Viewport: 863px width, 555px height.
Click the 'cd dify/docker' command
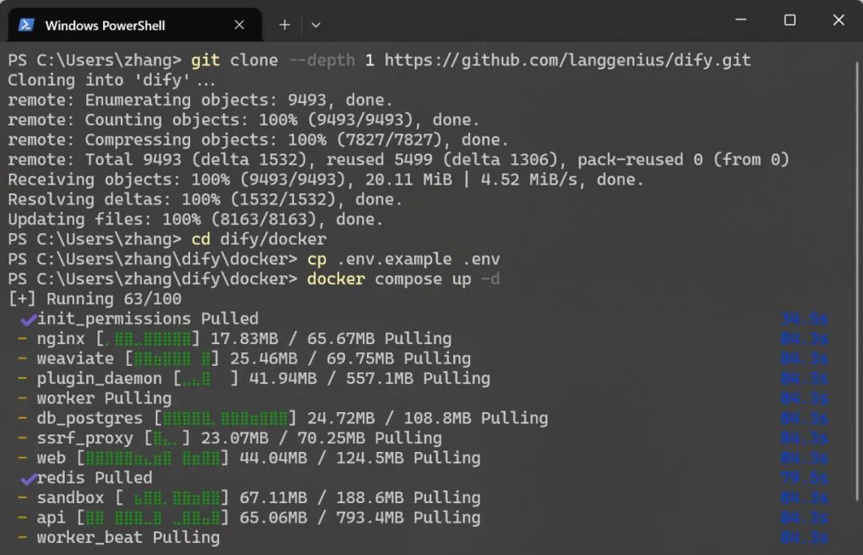259,240
